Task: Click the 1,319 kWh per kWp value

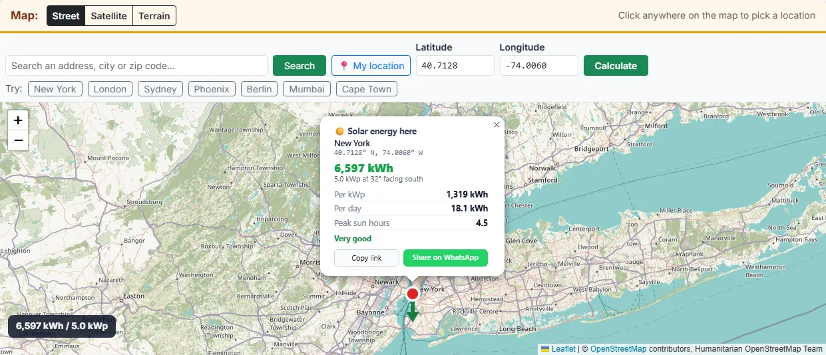Action: click(467, 194)
